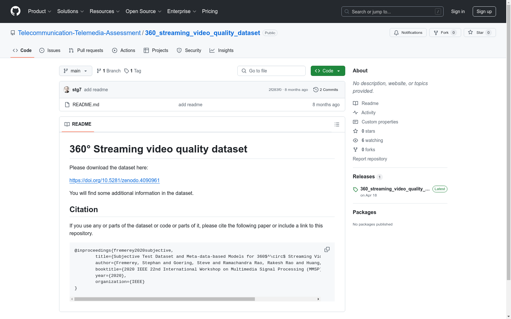Viewport: 511px width, 319px height.
Task: Fork this repository
Action: pos(445,33)
